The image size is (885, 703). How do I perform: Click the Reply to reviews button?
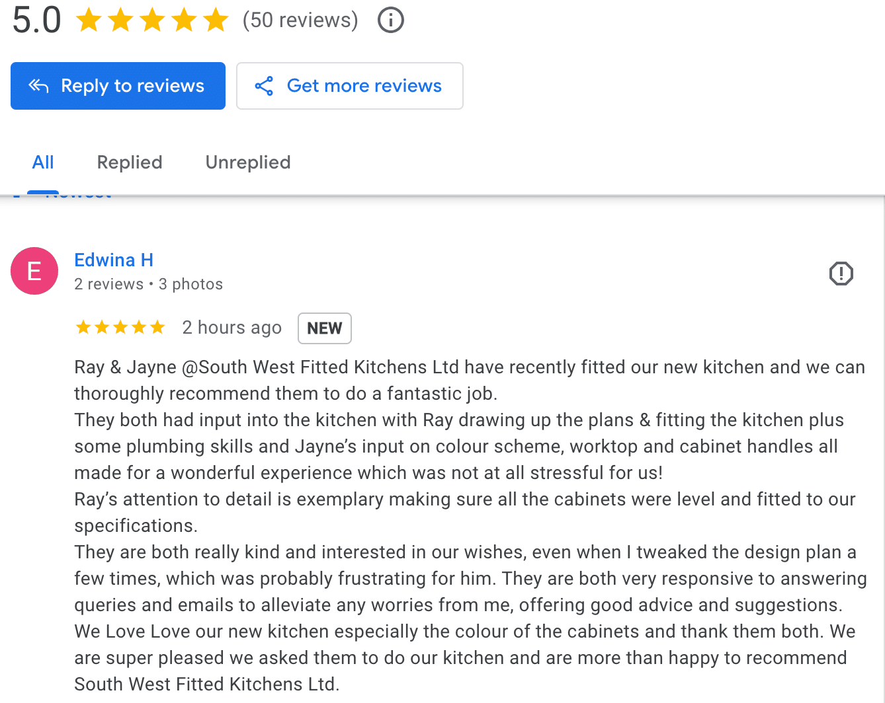[118, 85]
